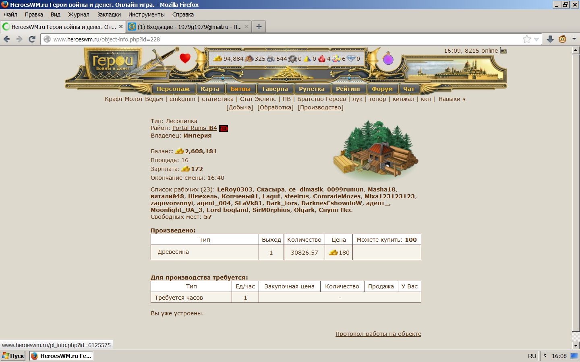
Task: Expand the Навыки dropdown
Action: (452, 99)
